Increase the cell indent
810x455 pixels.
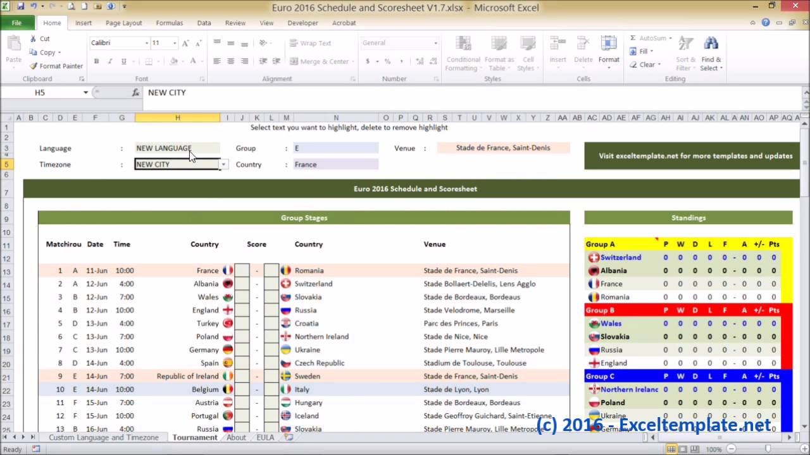tap(276, 61)
